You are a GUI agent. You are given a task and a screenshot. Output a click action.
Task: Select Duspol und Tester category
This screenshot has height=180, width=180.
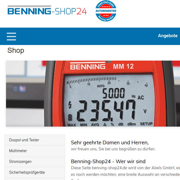click(x=35, y=140)
